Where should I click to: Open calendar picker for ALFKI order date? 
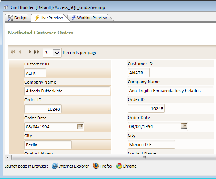point(80,126)
